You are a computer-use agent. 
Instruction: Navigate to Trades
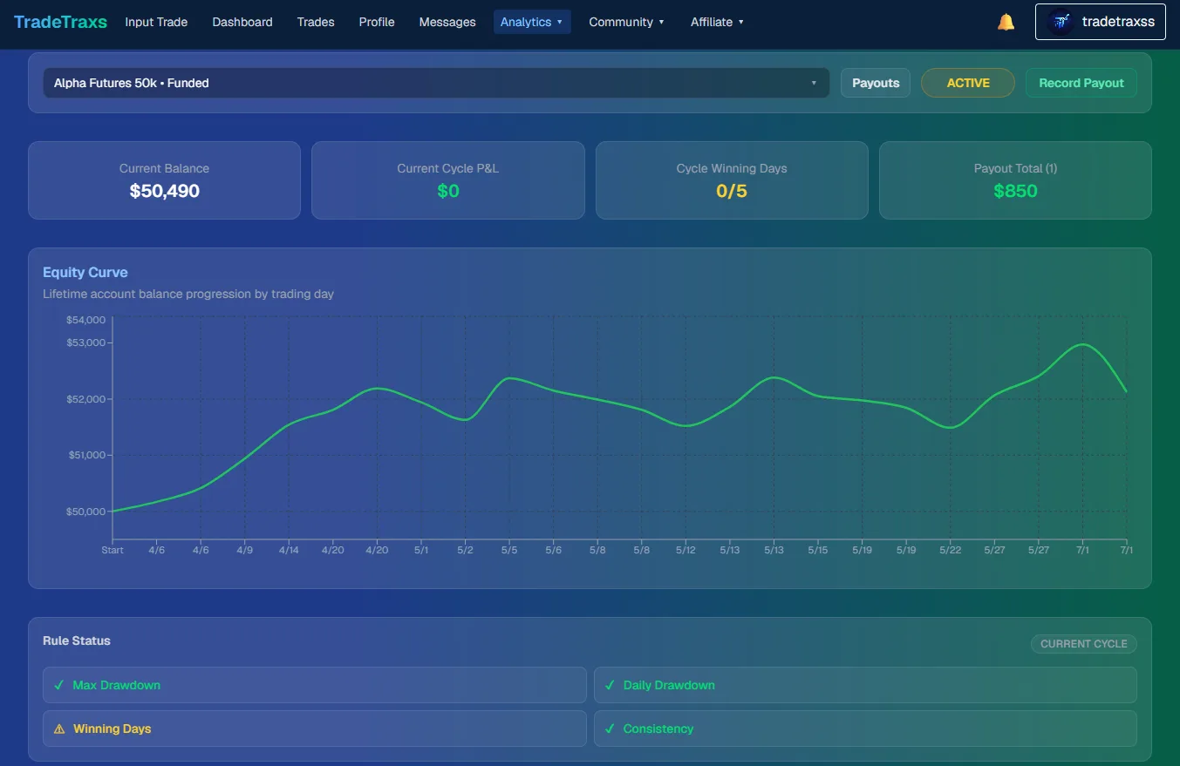(x=316, y=22)
